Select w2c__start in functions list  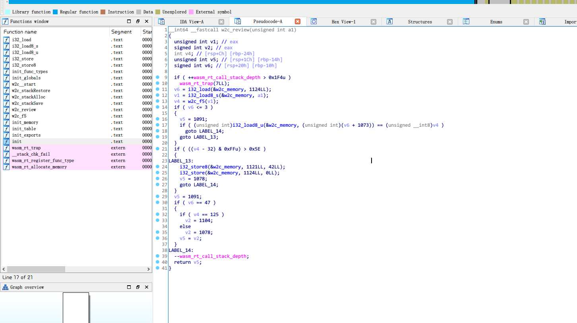pos(77,84)
